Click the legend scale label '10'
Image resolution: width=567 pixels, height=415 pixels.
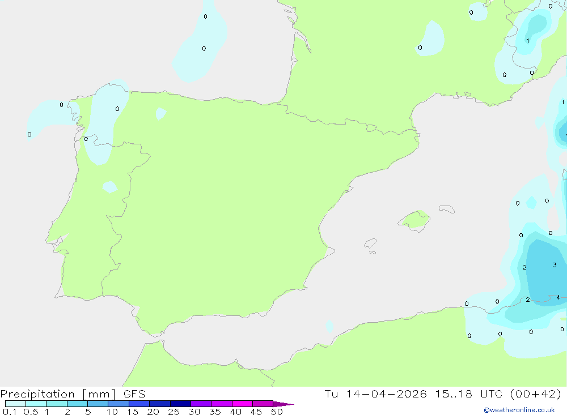click(112, 412)
